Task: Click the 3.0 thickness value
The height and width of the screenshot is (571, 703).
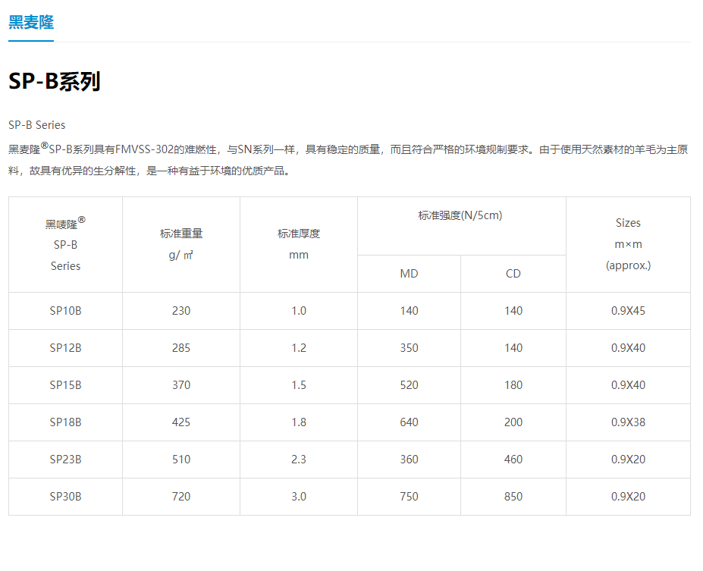Action: click(299, 497)
